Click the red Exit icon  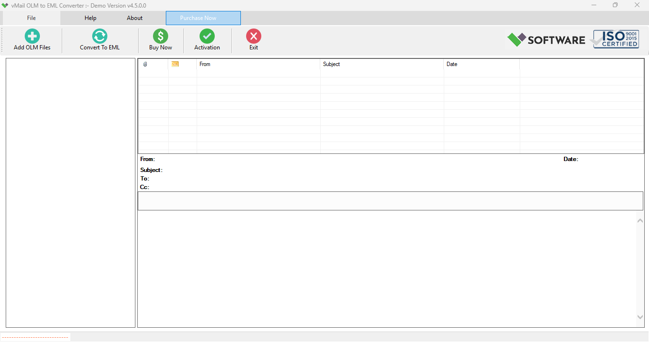(x=253, y=36)
